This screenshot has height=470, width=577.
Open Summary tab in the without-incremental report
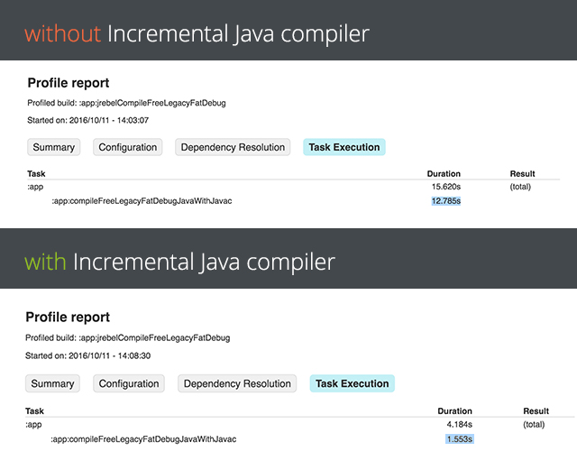(x=53, y=147)
